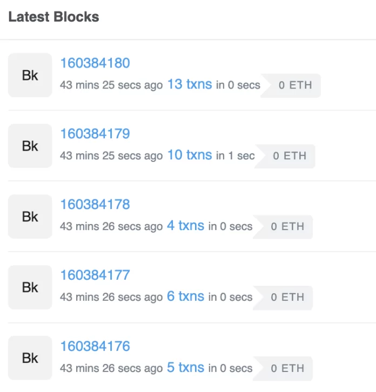View the 10 txns link

point(190,155)
